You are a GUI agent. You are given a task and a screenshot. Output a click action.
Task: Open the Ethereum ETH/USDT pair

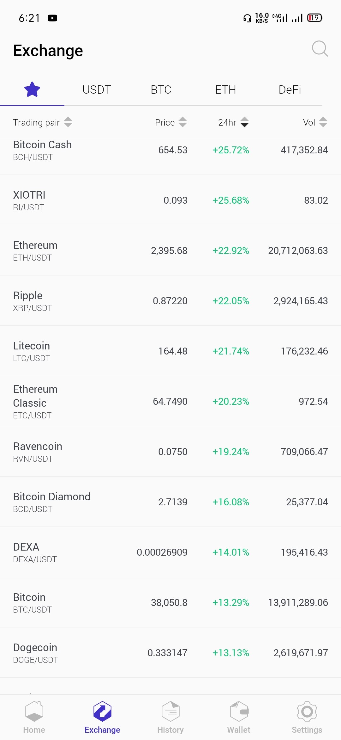click(170, 250)
